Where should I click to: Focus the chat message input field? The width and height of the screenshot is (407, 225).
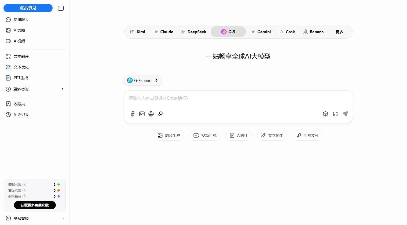point(238,98)
